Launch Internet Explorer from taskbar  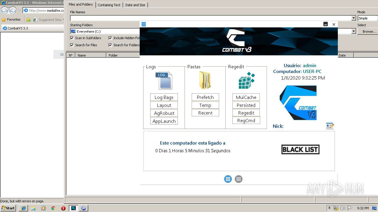[23, 208]
